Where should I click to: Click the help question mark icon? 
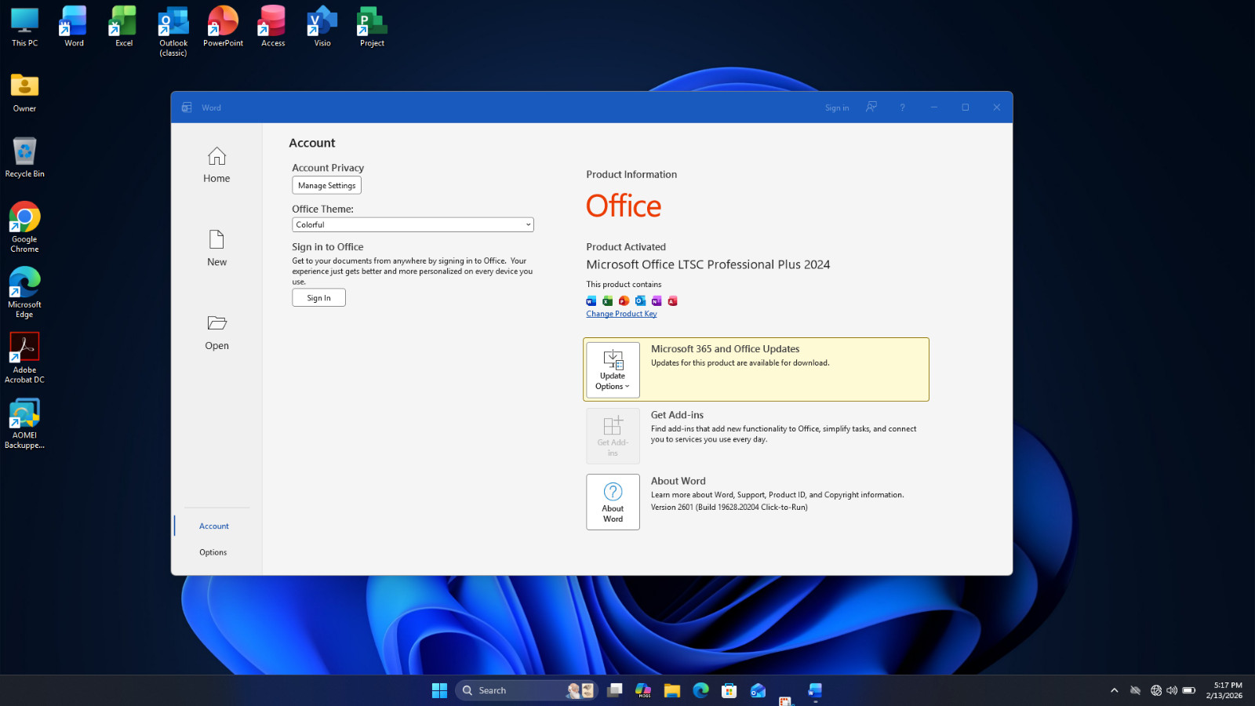click(x=902, y=107)
